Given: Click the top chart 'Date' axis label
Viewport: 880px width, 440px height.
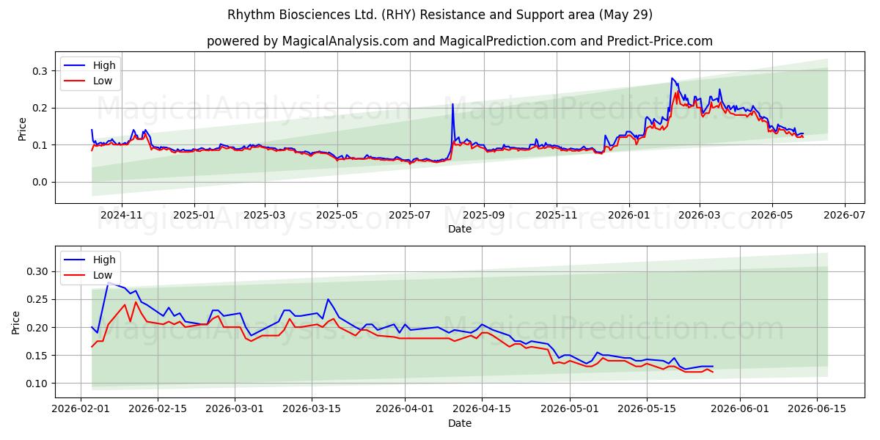Looking at the screenshot, I should (460, 230).
